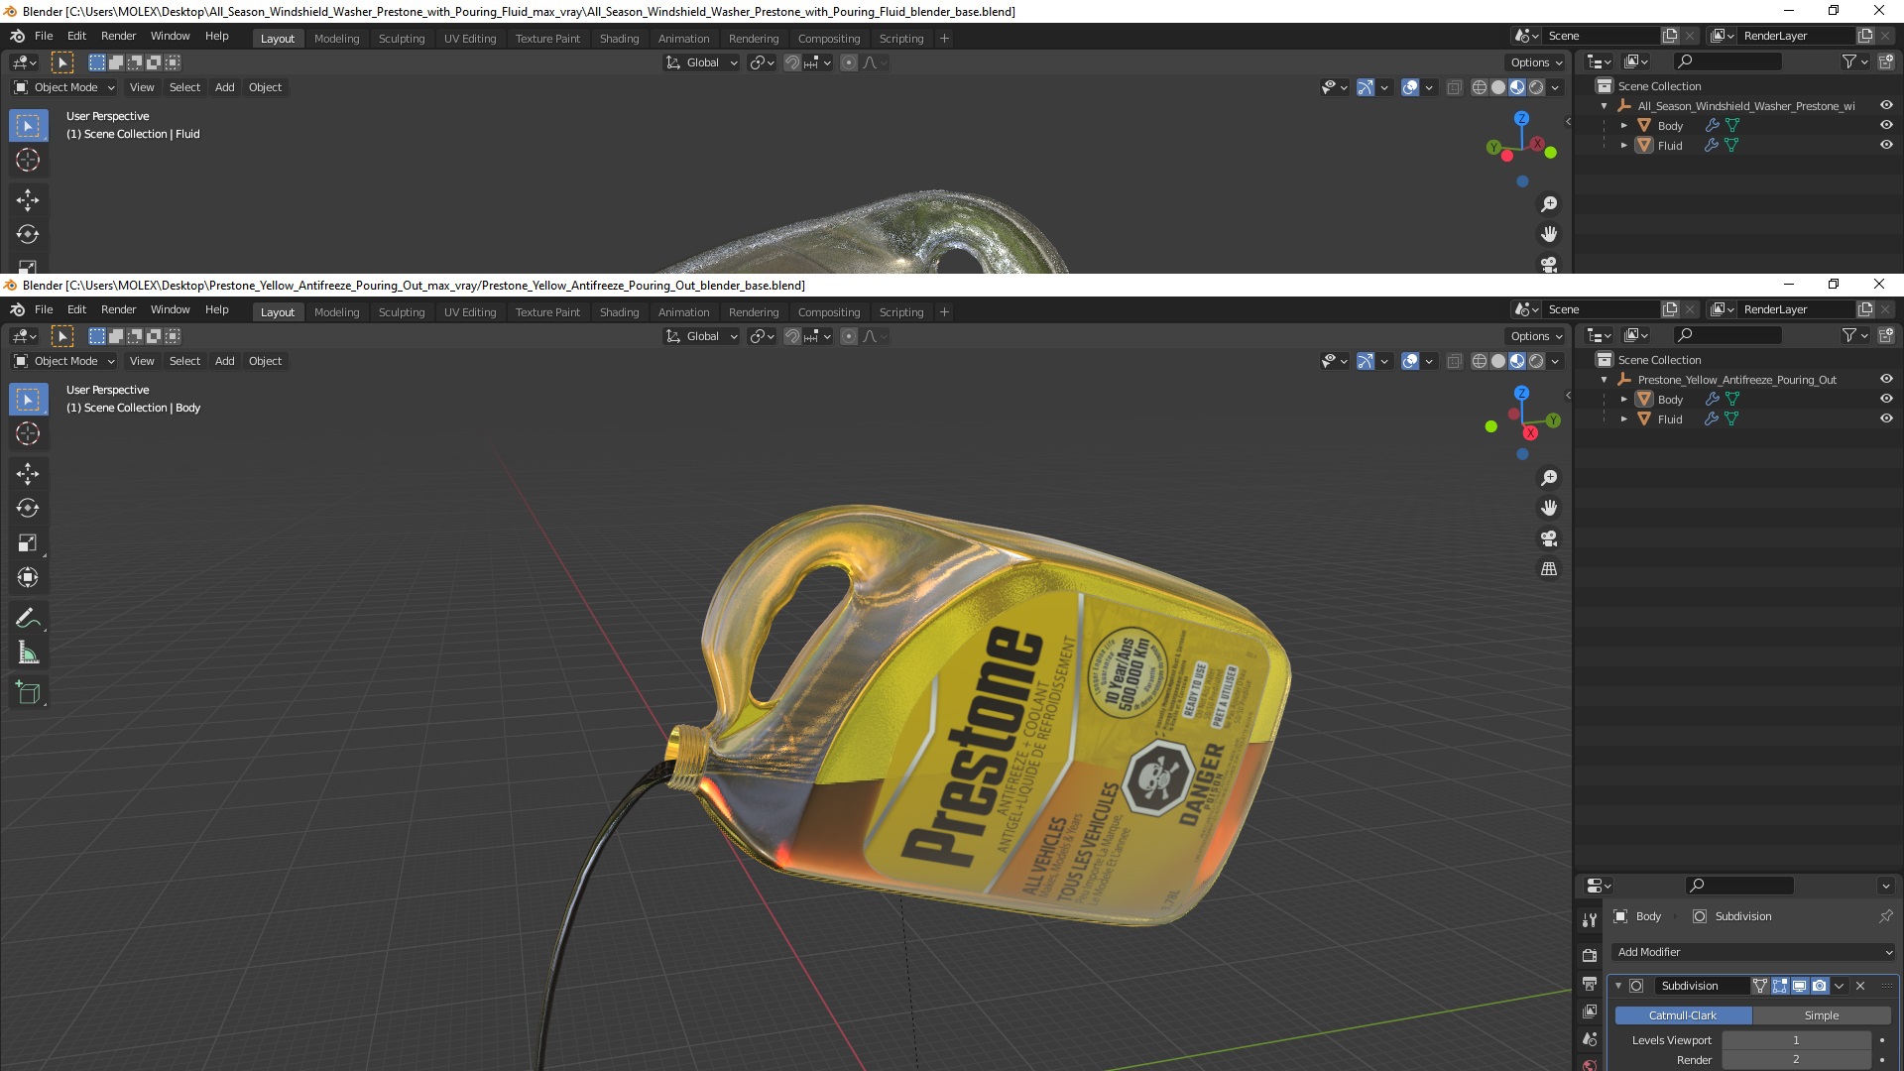This screenshot has width=1904, height=1071.
Task: Hide Body object in Prestone Yellow Antifreeze outliner
Action: [x=1886, y=399]
